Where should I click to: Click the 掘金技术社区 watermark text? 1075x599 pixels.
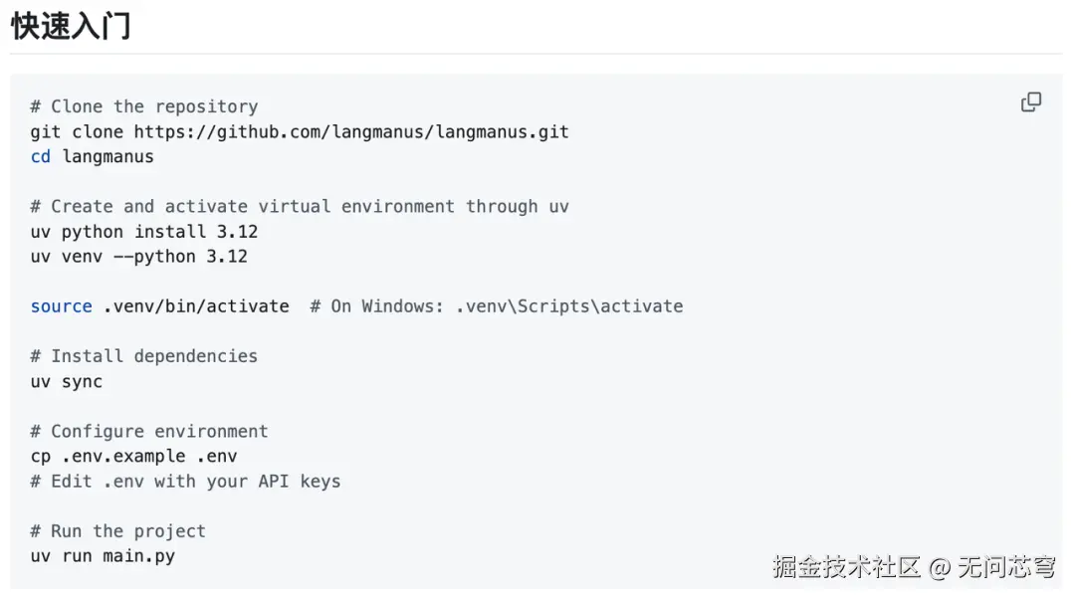tap(846, 567)
